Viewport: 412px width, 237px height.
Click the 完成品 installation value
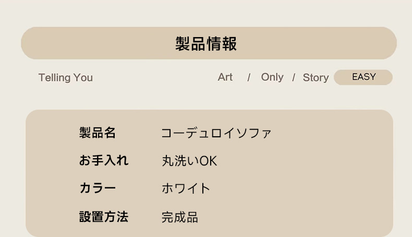click(x=180, y=217)
